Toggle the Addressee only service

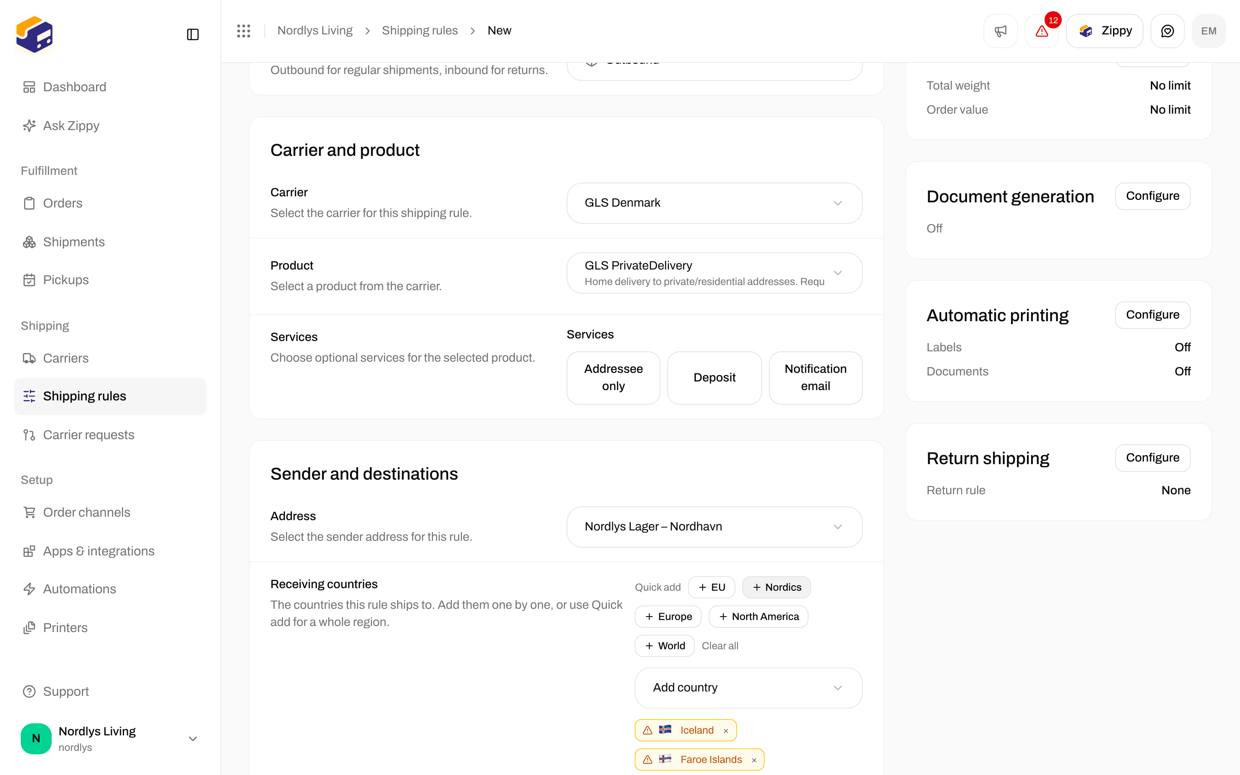click(614, 378)
